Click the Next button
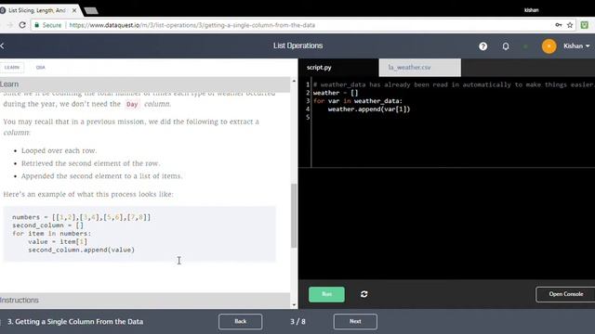This screenshot has width=595, height=334. tap(355, 322)
